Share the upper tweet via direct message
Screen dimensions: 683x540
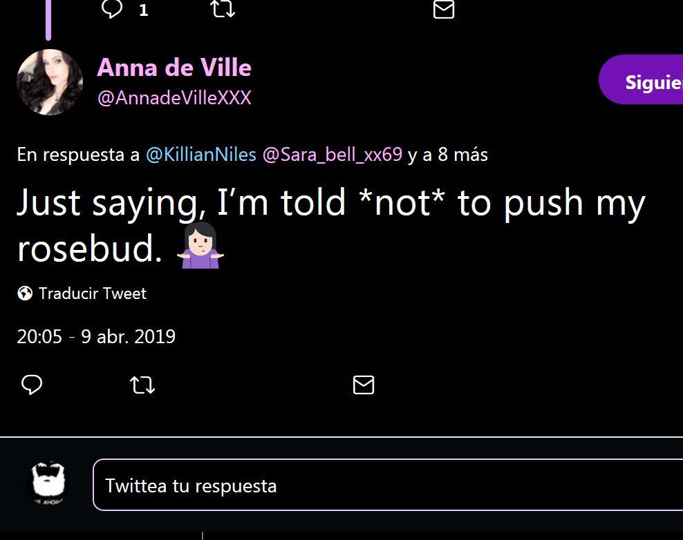point(443,9)
